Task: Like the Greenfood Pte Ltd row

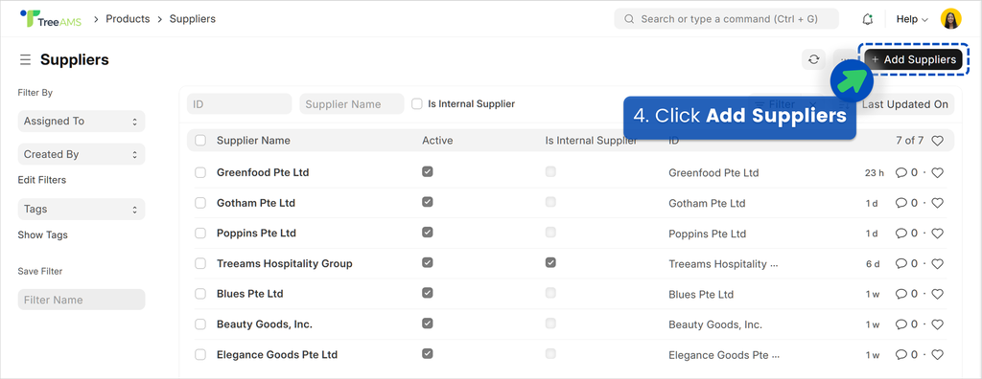Action: tap(937, 172)
